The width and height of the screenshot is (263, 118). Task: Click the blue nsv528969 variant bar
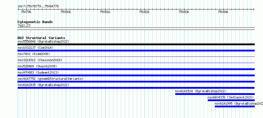(x=136, y=69)
